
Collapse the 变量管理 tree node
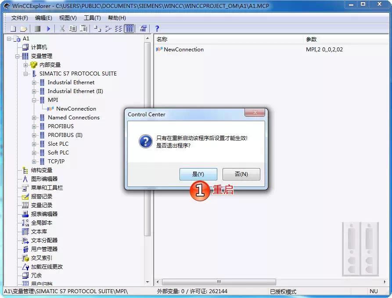pos(17,56)
